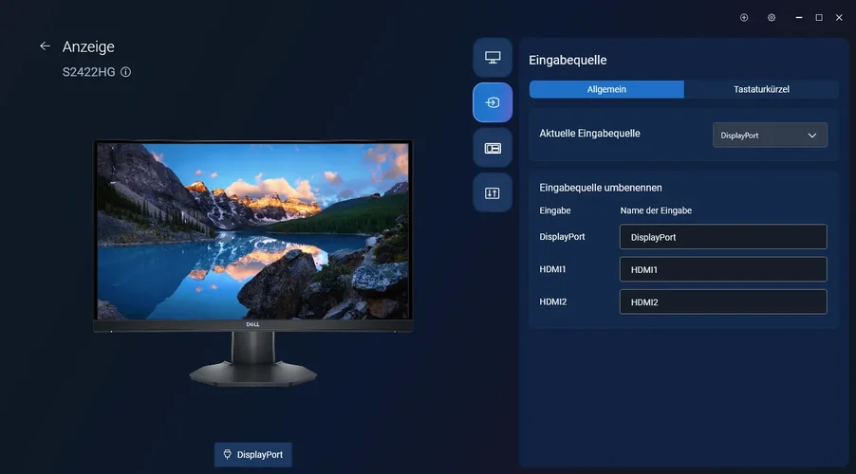This screenshot has height=474, width=856.
Task: Click the S2422HG model name
Action: [88, 72]
